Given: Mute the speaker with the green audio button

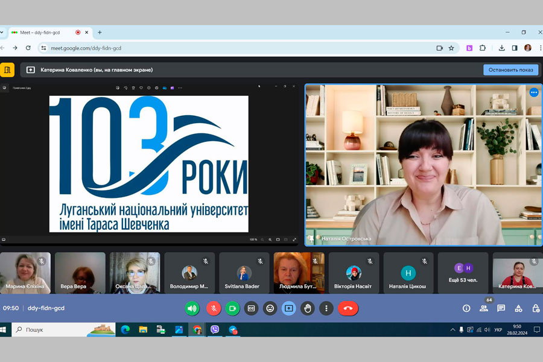Looking at the screenshot, I should 192,308.
